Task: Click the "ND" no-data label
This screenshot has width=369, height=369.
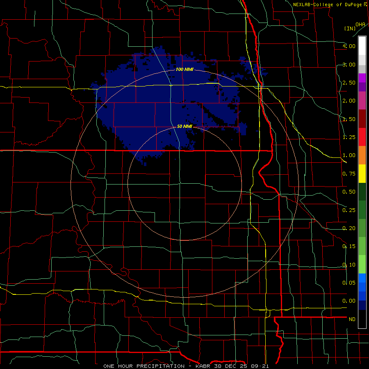Action: 352,319
